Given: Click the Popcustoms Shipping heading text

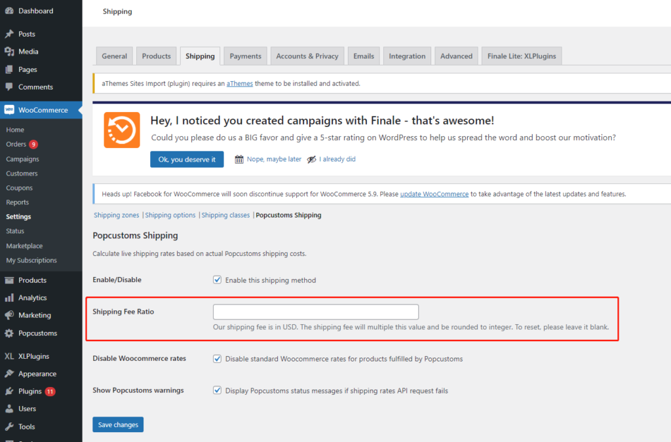Looking at the screenshot, I should click(x=135, y=236).
